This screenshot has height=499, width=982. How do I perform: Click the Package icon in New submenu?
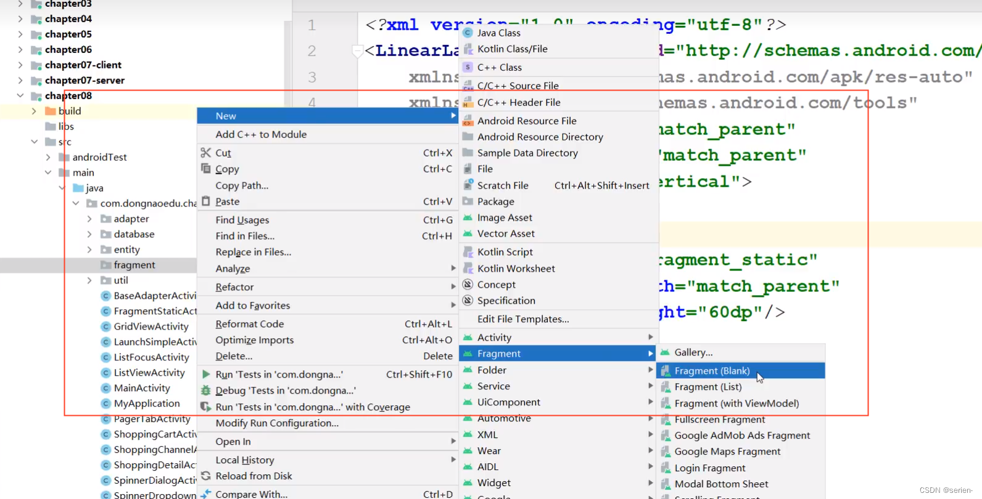point(468,201)
